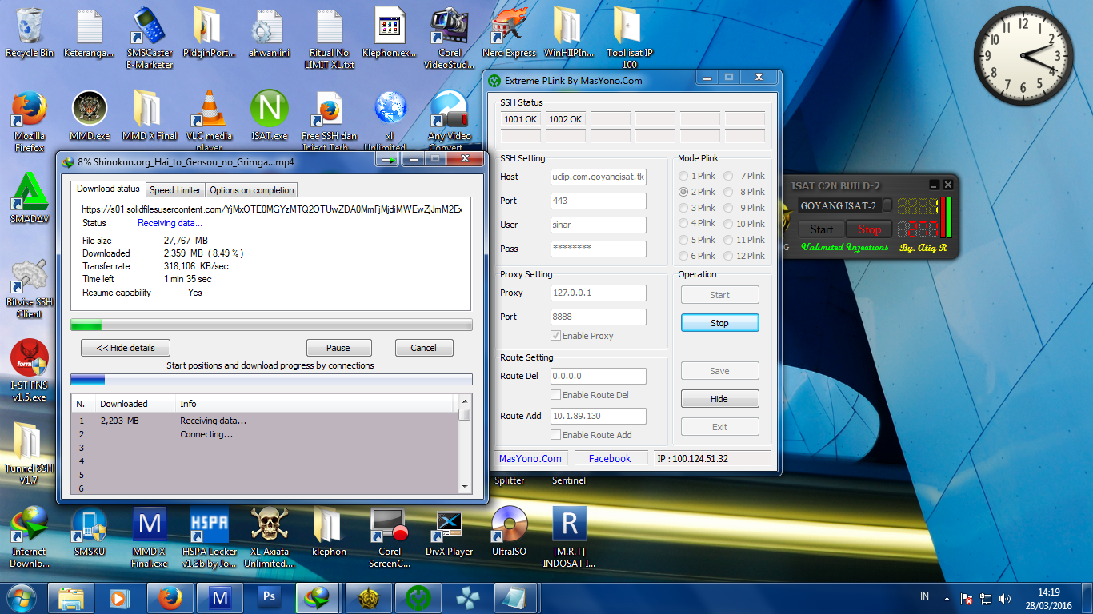Screen dimensions: 1093x614
Task: Click Stop in the Extreme PLink window
Action: 719,323
